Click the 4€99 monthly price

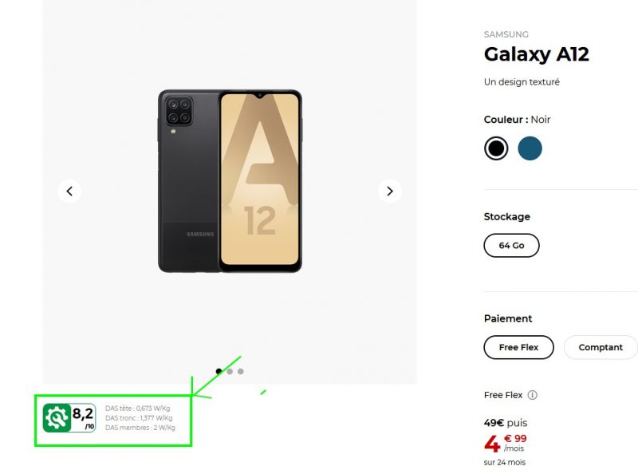pos(506,444)
